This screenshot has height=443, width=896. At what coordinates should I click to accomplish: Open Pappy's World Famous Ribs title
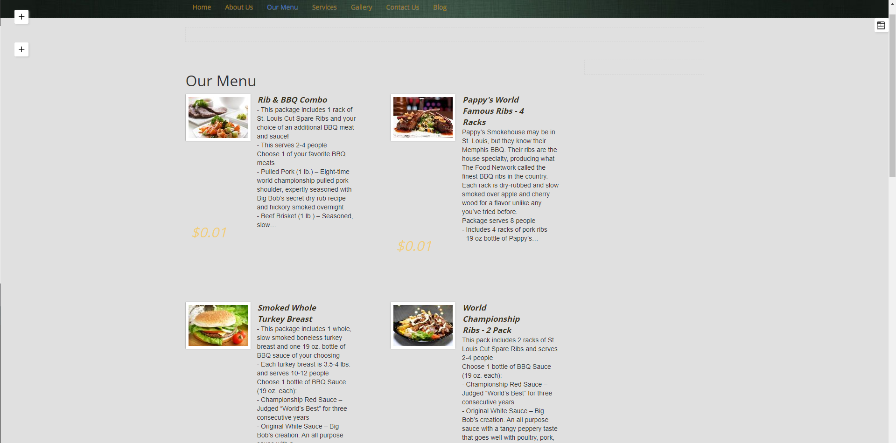(493, 111)
